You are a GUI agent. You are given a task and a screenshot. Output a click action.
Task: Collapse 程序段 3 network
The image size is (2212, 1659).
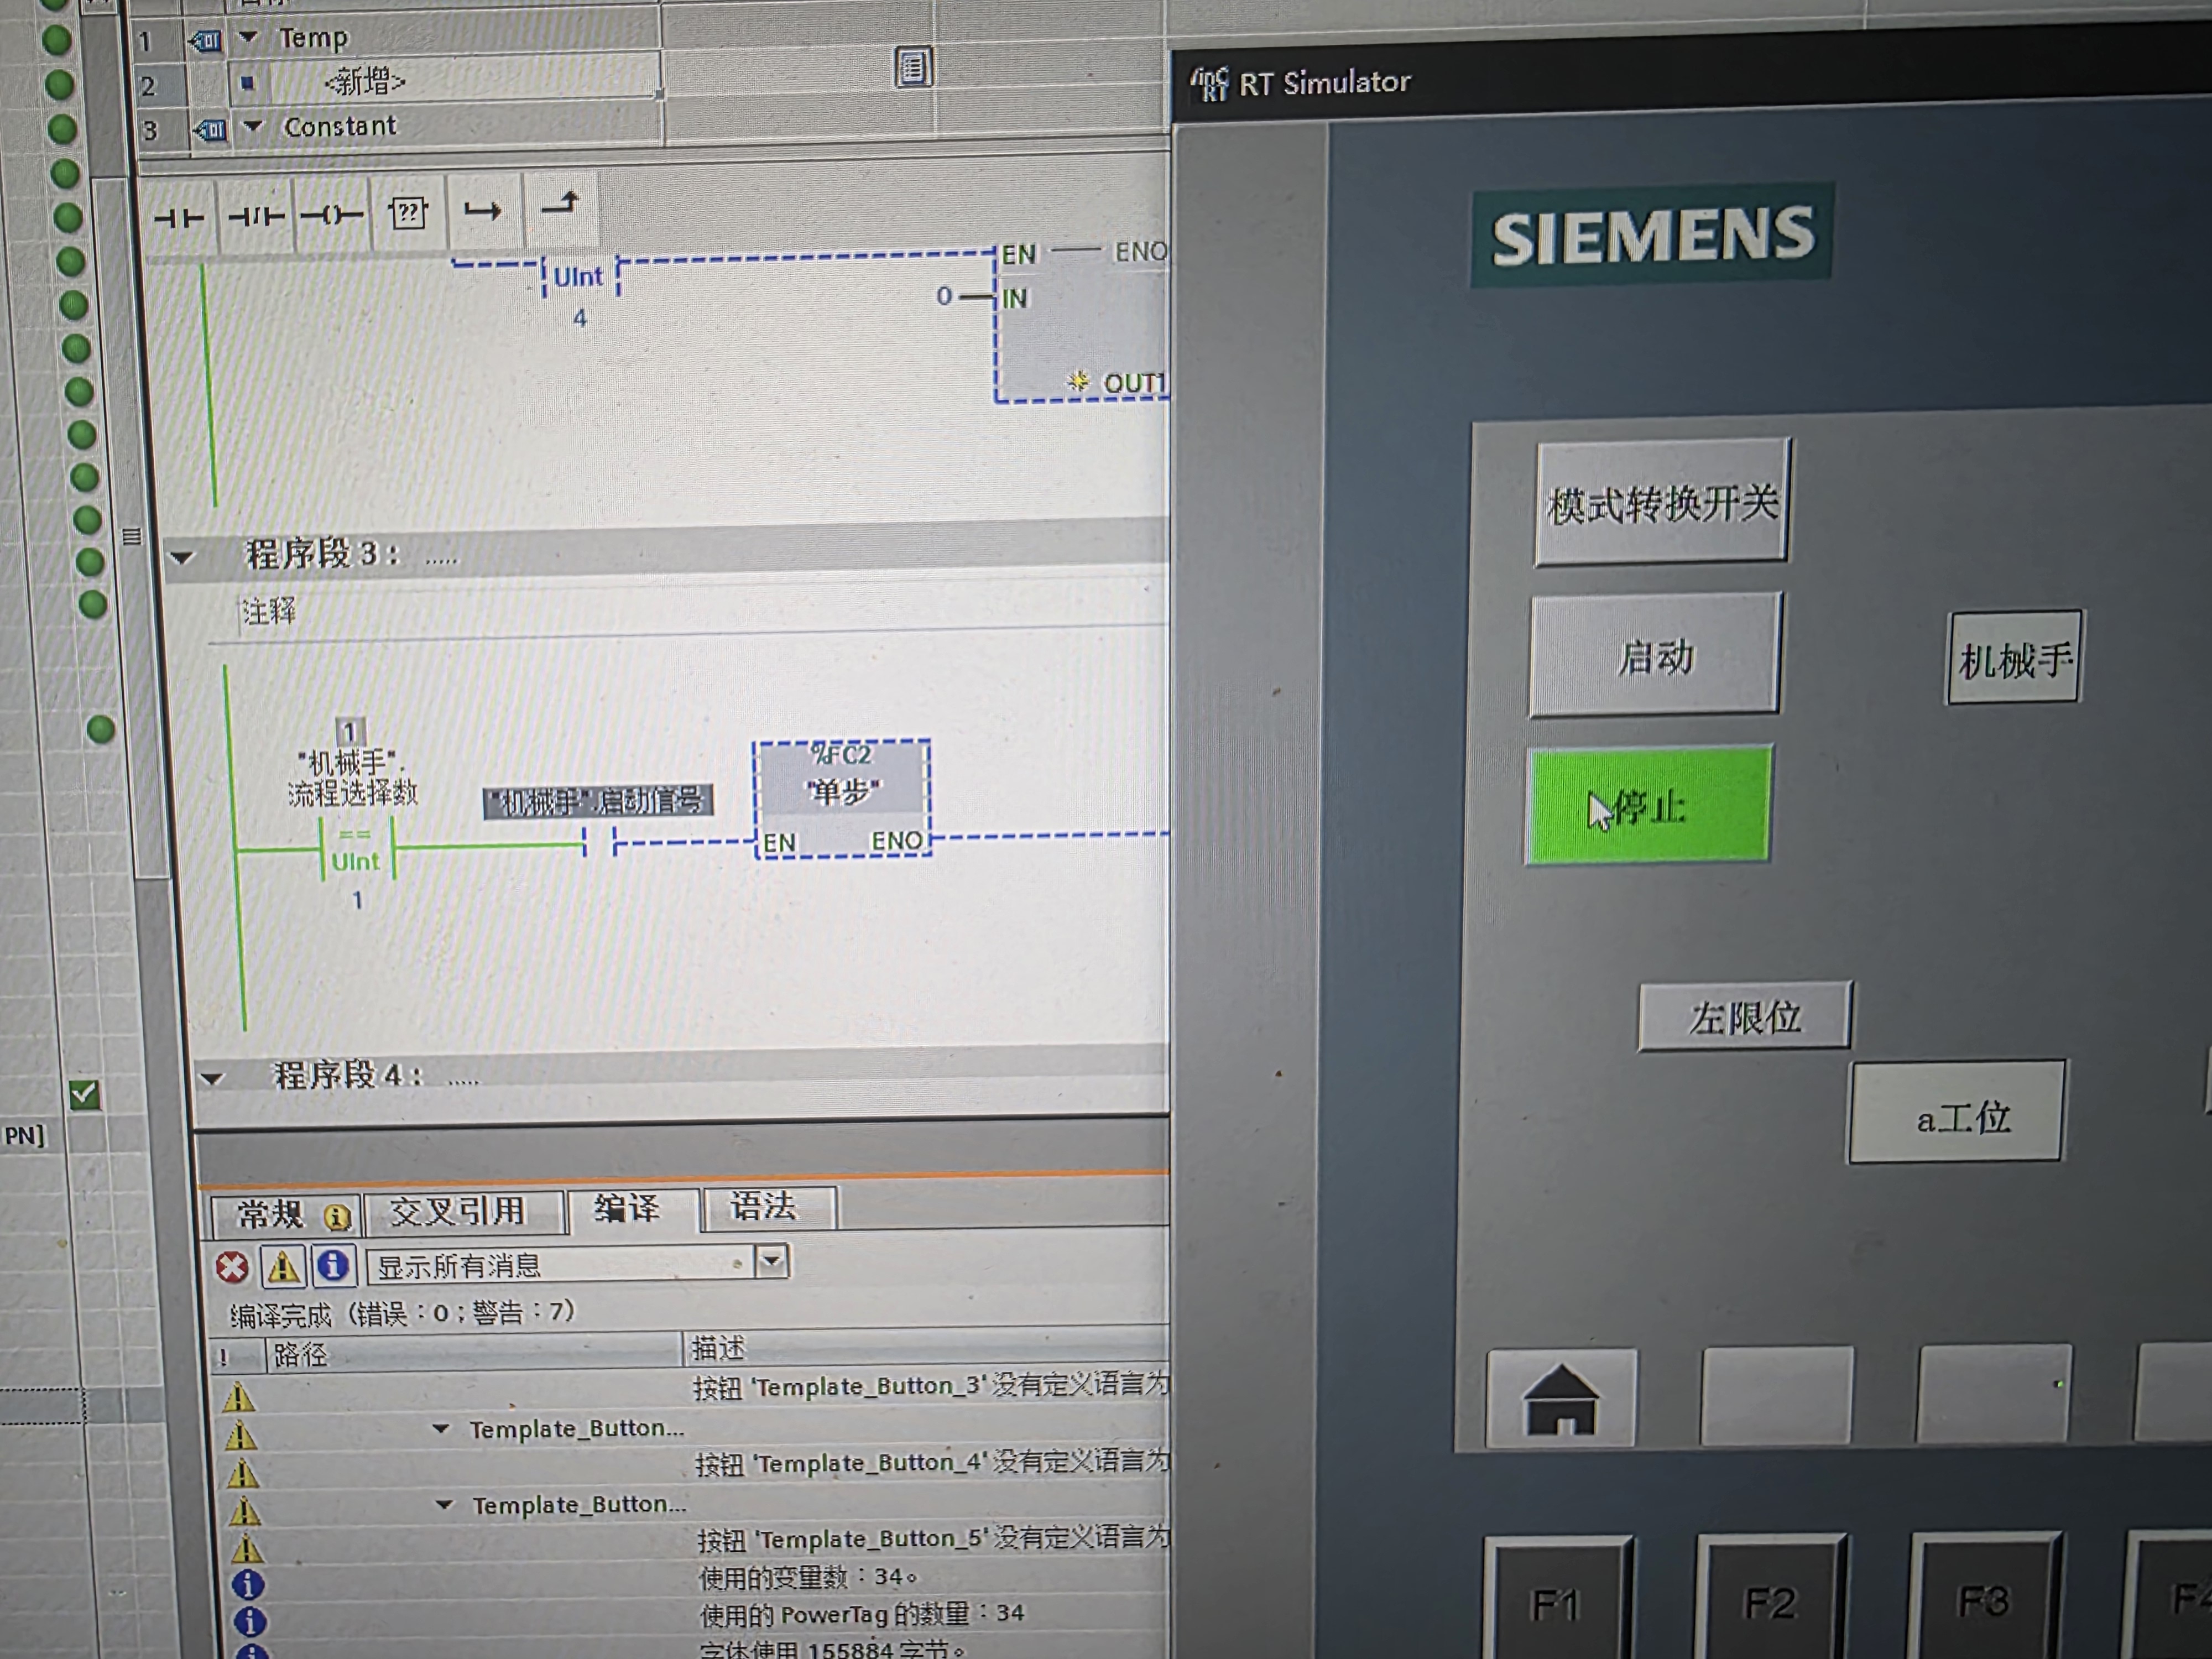tap(181, 557)
